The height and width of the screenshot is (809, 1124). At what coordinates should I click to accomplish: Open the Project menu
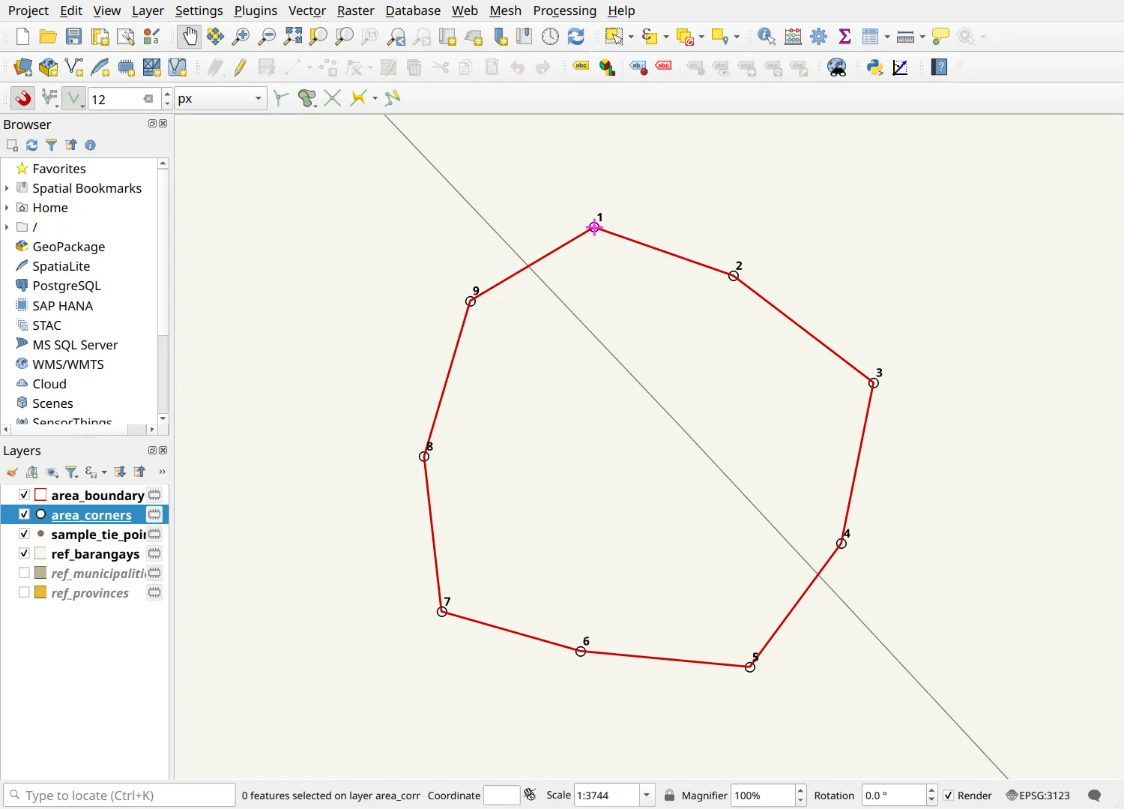tap(28, 10)
